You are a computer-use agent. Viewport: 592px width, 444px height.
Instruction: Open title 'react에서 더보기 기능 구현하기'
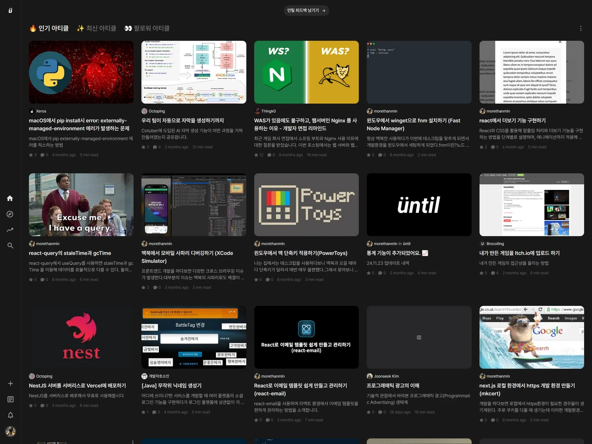513,120
